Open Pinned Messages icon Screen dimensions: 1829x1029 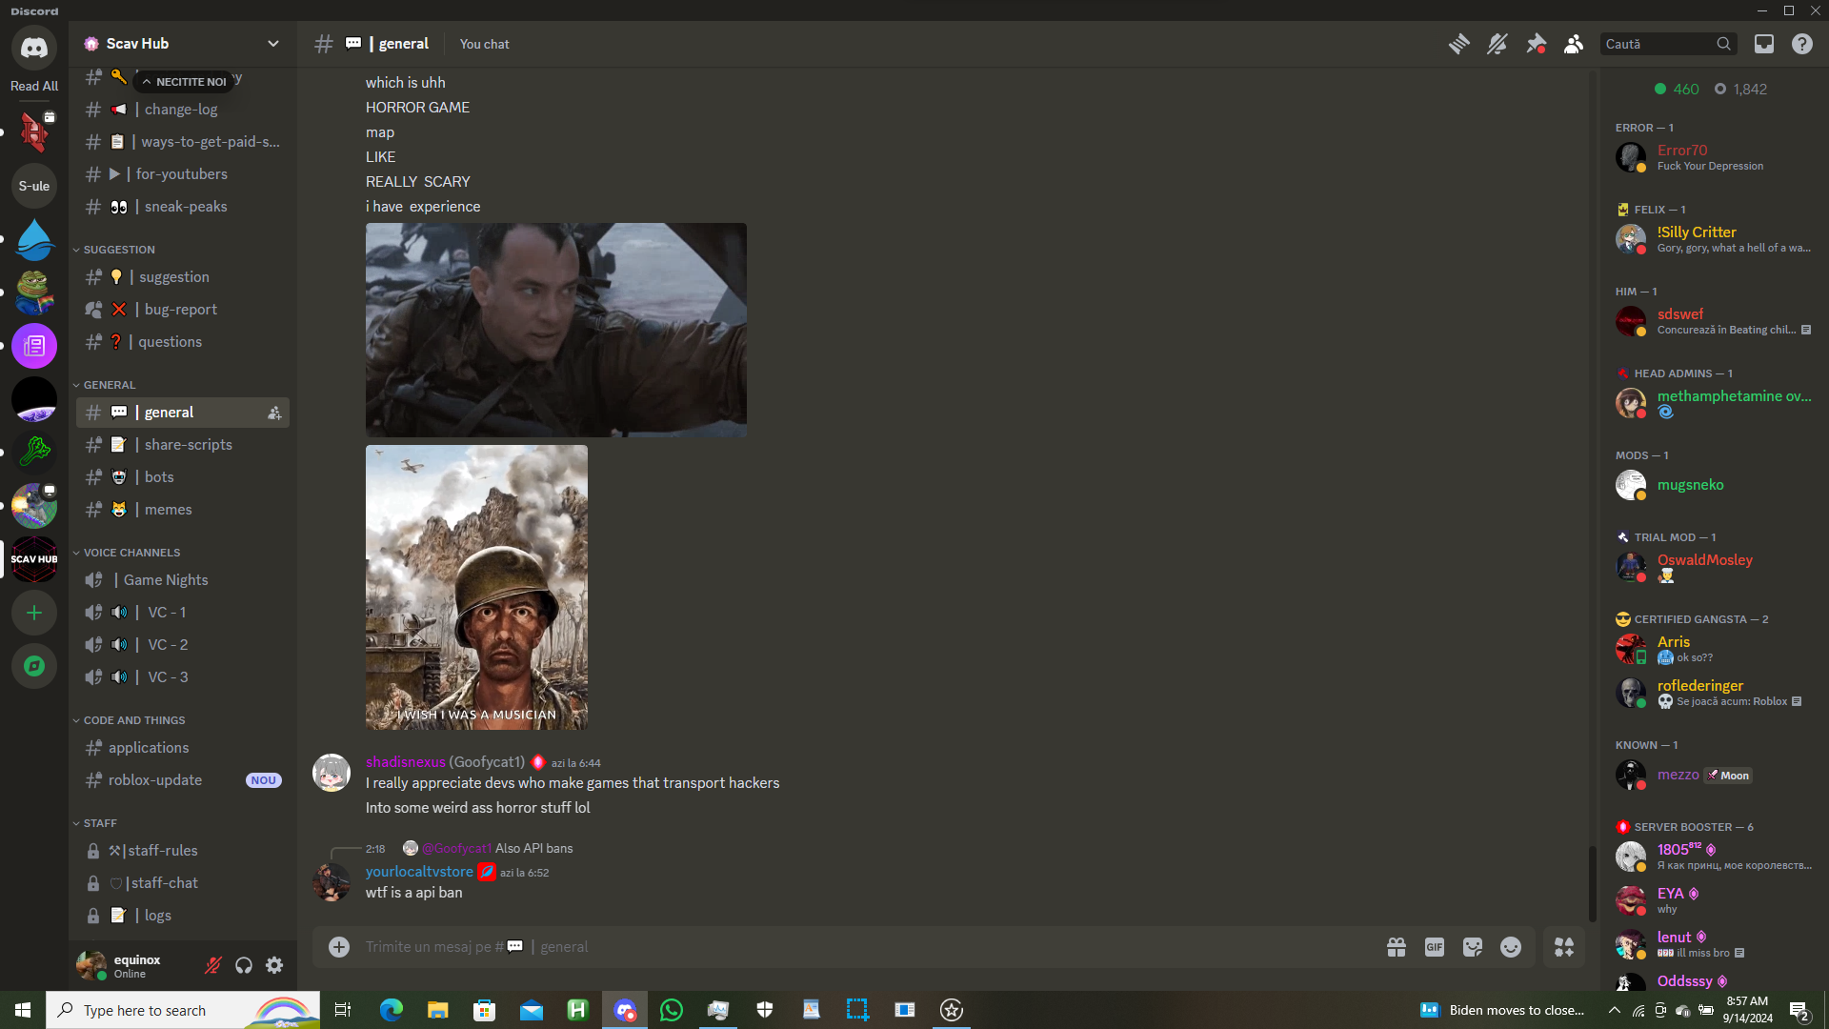[1536, 44]
